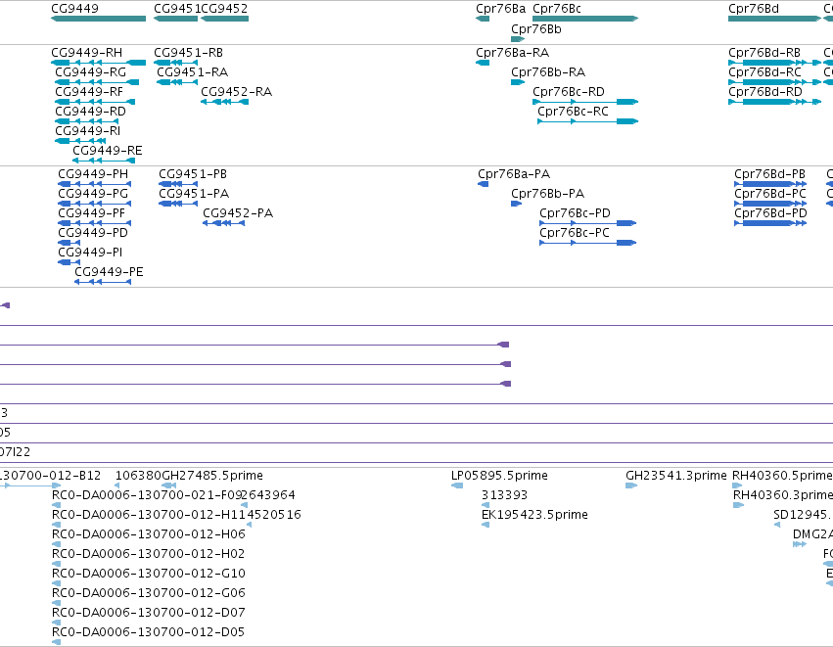Select transcript Cpr76Ba-RA
Viewport: 833px width, 647px height.
click(x=513, y=53)
